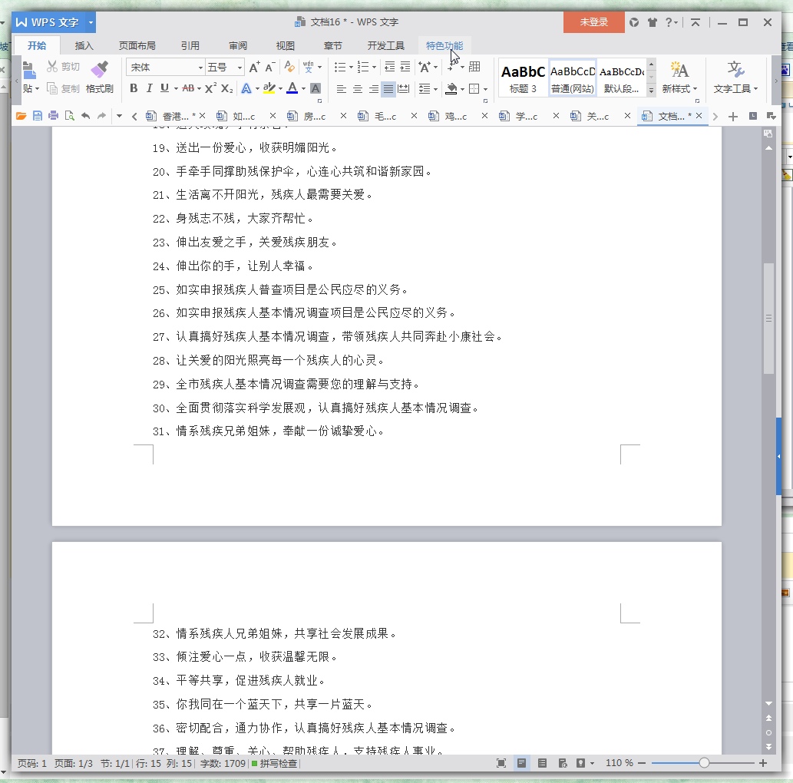Decrease font size with A- icon
Image resolution: width=793 pixels, height=783 pixels.
click(x=270, y=67)
